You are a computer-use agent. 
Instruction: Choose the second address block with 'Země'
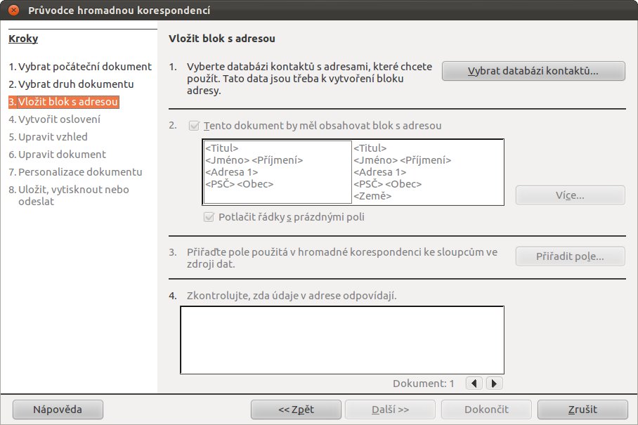point(427,172)
